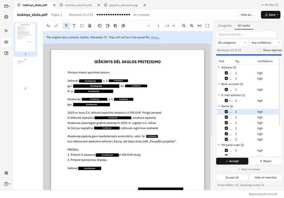284x198 pixels.
Task: Click the marks list vertical scrollbar
Action: 280,92
